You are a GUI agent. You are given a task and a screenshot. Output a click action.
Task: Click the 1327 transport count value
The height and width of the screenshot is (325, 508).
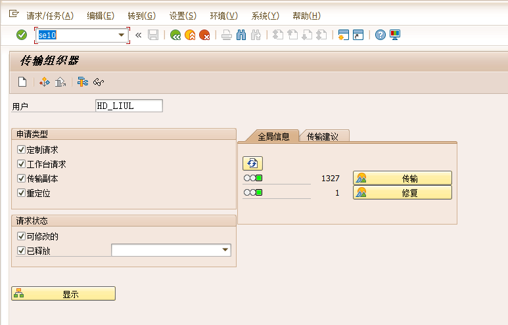(330, 179)
